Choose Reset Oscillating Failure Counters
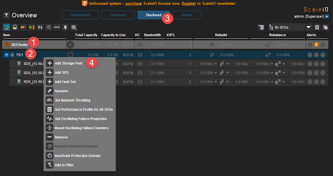The width and height of the screenshot is (333, 176). tap(82, 128)
